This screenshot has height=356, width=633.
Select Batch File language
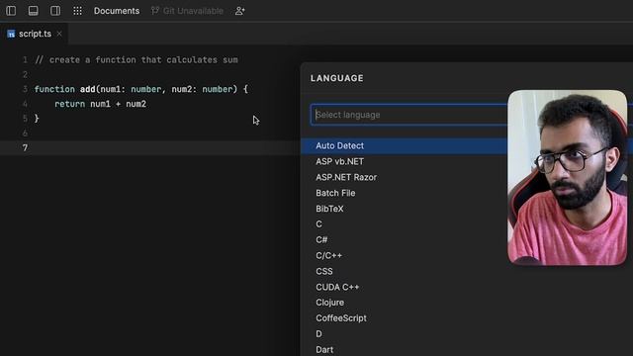click(335, 193)
